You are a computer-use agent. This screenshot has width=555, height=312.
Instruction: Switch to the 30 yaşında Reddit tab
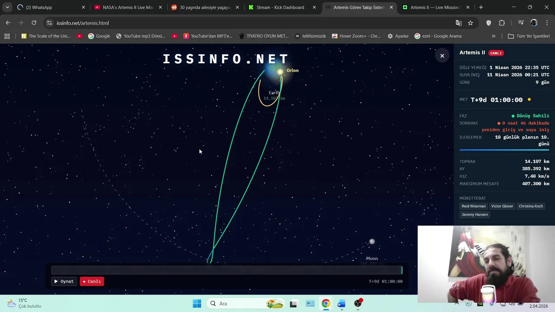tap(205, 7)
